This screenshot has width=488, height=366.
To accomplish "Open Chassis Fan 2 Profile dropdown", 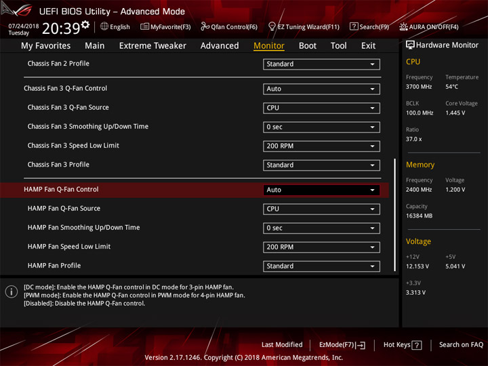I will point(321,64).
